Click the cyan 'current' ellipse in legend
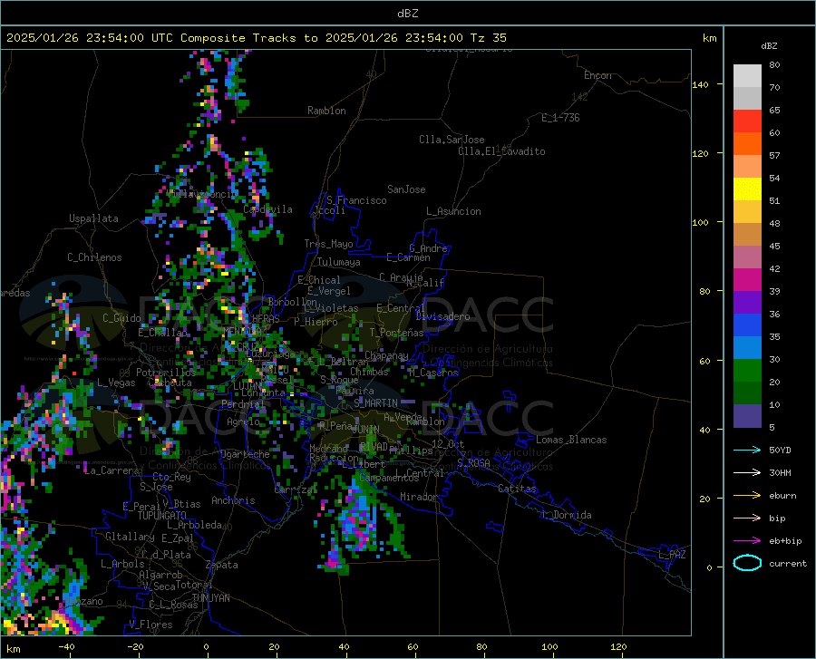This screenshot has height=659, width=816. coord(747,563)
